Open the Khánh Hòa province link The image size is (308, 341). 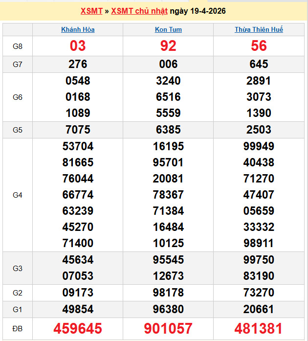coord(78,29)
